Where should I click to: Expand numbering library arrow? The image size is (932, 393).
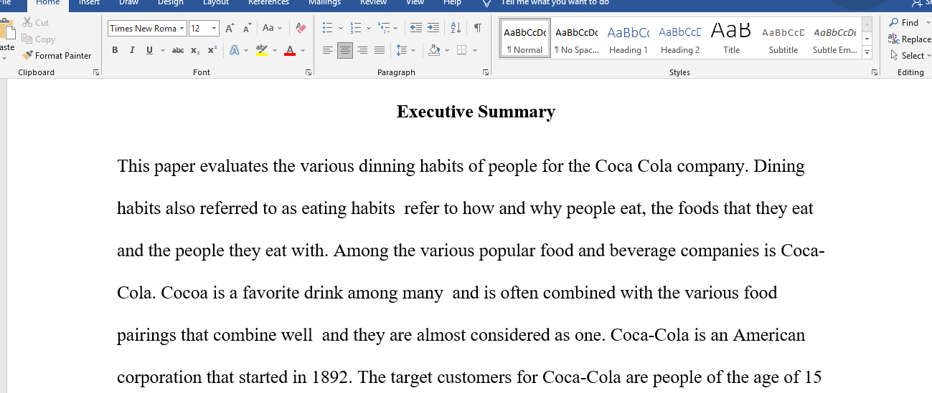(x=369, y=28)
